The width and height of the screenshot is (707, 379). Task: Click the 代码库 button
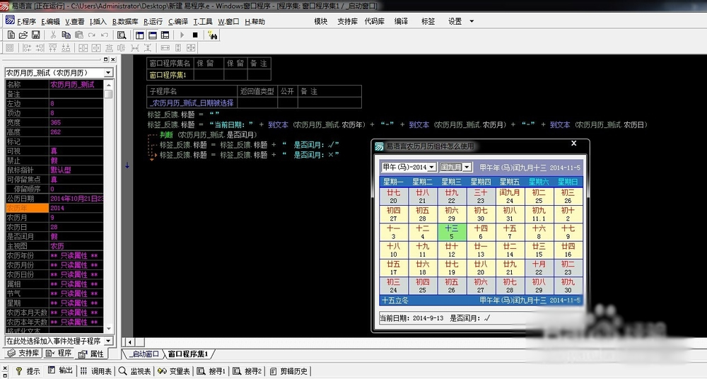pyautogui.click(x=374, y=21)
